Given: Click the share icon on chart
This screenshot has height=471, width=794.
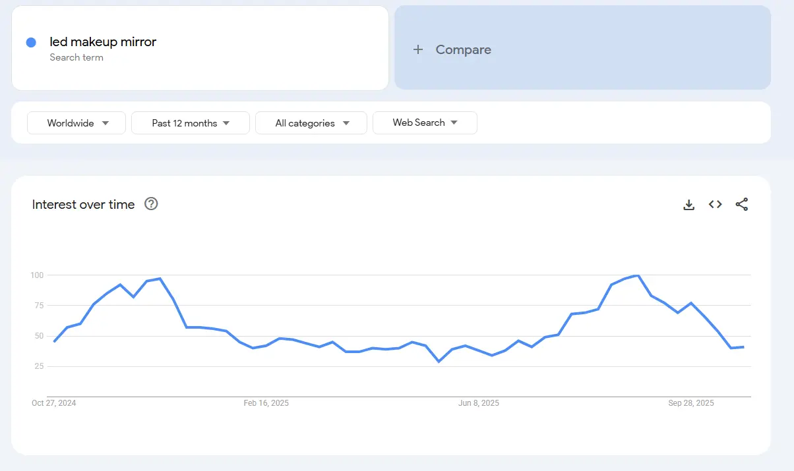Looking at the screenshot, I should (742, 205).
